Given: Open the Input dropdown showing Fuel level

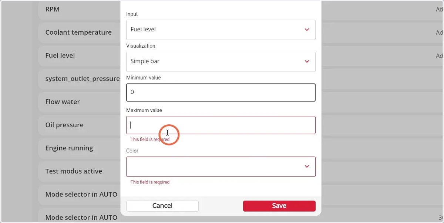Looking at the screenshot, I should click(221, 30).
